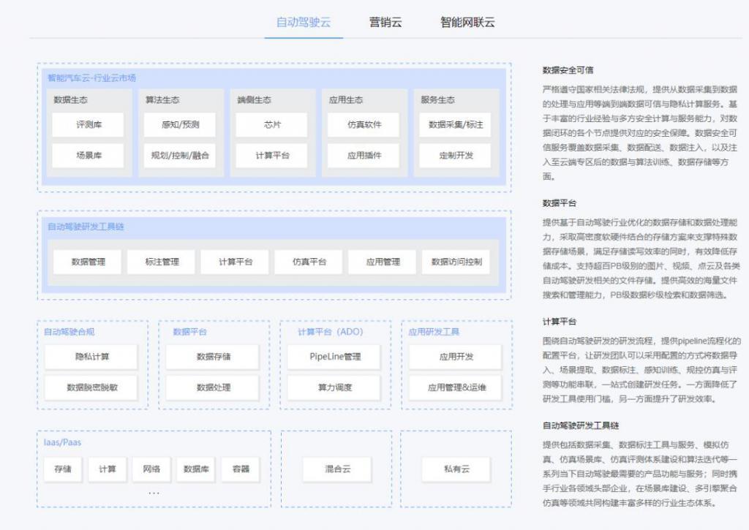The height and width of the screenshot is (530, 749).
Task: Click the 感知/预测 box under 算法生态
Action: coord(180,124)
